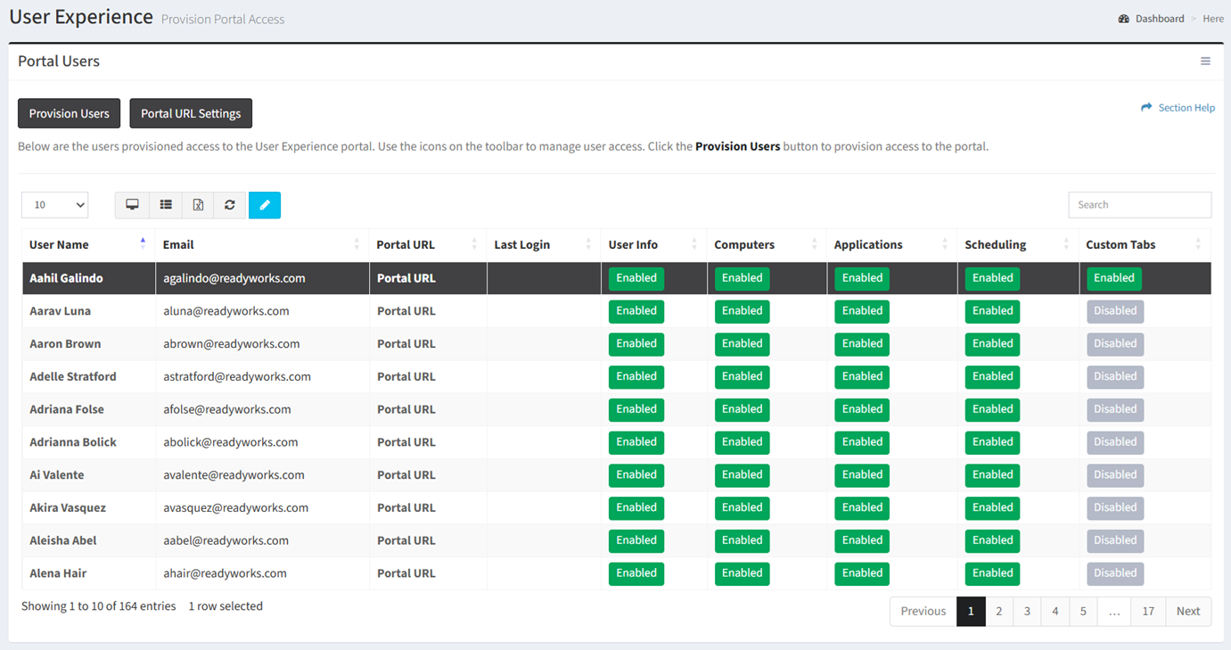Open the entries-per-page dropdown showing 10
This screenshot has width=1231, height=650.
click(55, 205)
